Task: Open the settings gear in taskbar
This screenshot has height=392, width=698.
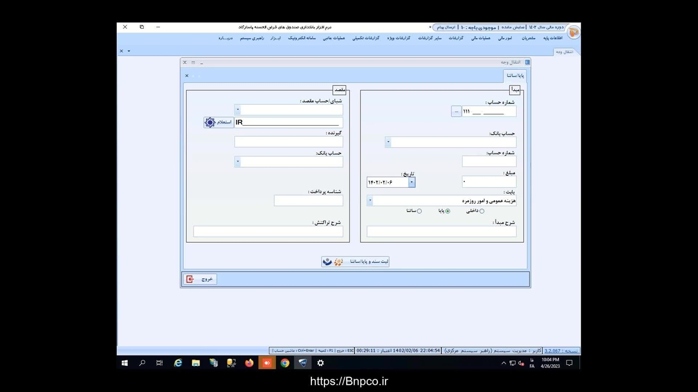Action: pyautogui.click(x=321, y=363)
